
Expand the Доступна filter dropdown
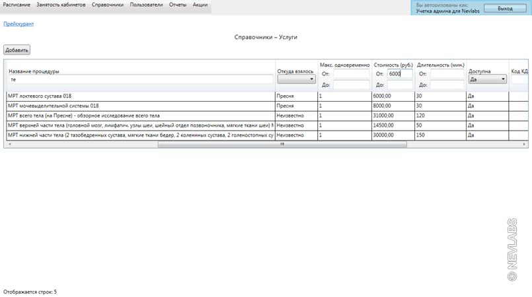click(x=487, y=79)
